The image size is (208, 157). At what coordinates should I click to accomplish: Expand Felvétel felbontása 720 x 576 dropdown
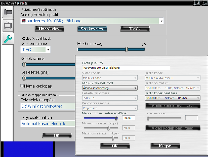(110, 98)
